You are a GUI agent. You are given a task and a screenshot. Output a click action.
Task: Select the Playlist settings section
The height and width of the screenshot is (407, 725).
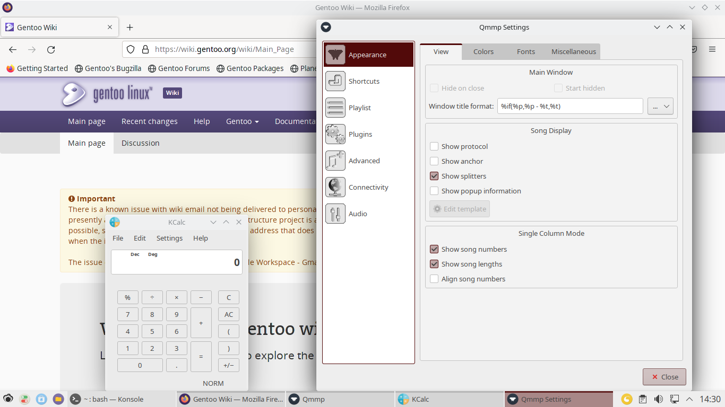pos(368,108)
